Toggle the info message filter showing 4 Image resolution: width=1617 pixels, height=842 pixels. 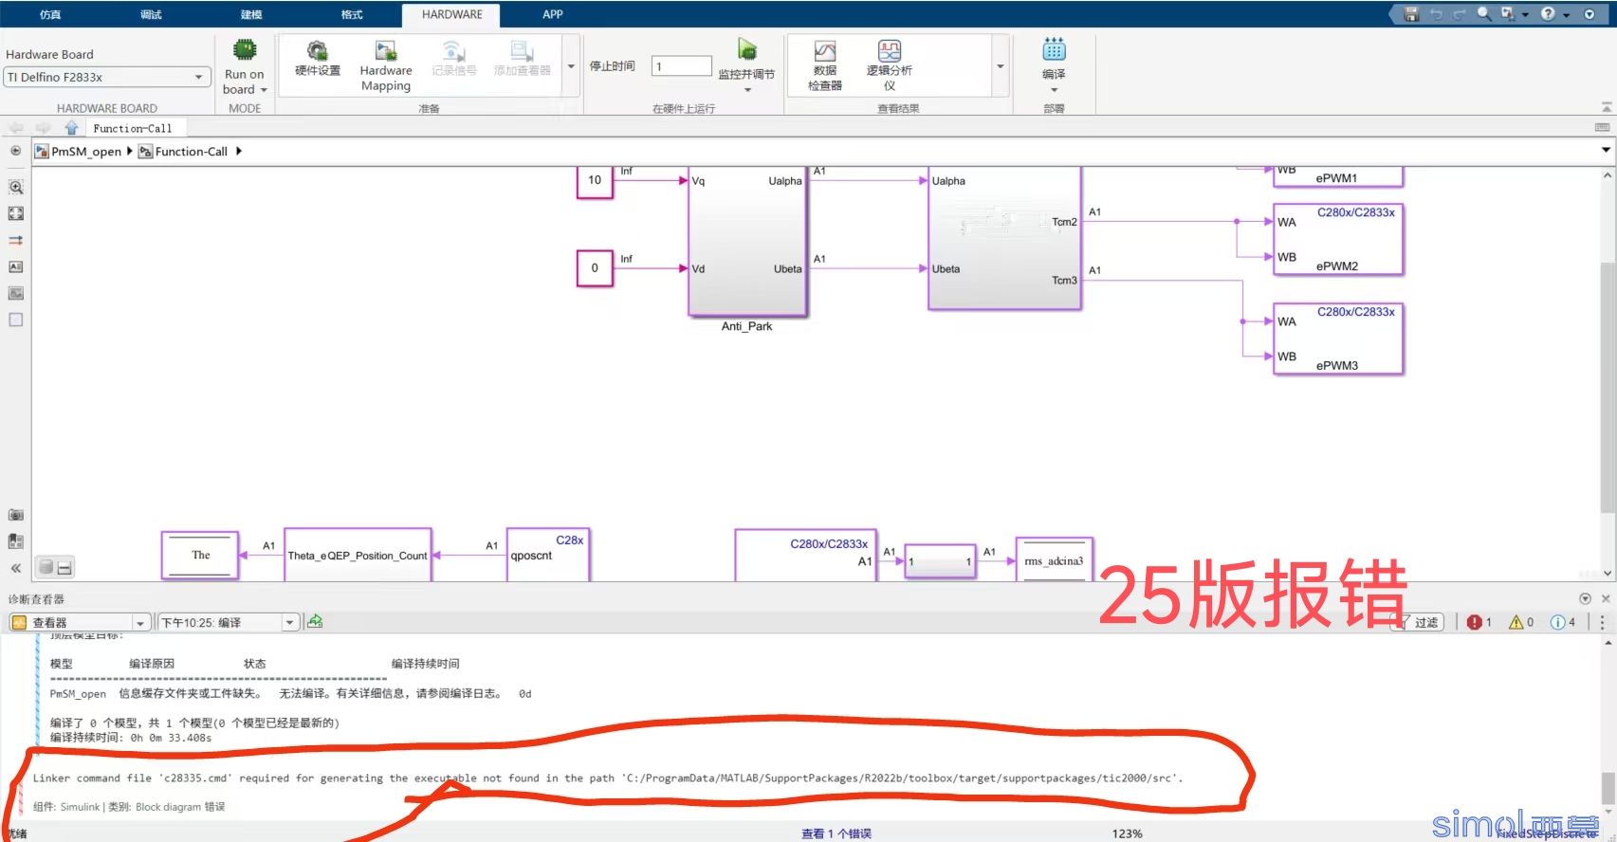tap(1563, 622)
